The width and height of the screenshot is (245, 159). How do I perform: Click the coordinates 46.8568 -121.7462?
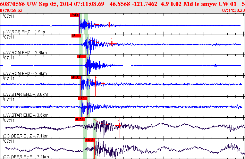[x=133, y=4]
